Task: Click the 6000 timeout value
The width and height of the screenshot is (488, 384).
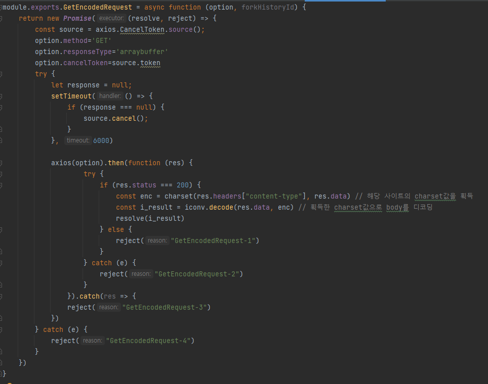Action: click(x=101, y=141)
